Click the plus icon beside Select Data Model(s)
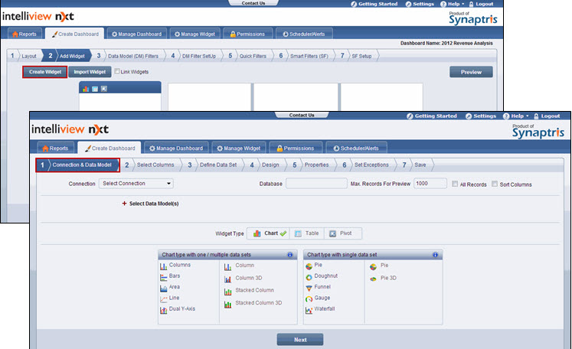This screenshot has width=572, height=349. 124,204
